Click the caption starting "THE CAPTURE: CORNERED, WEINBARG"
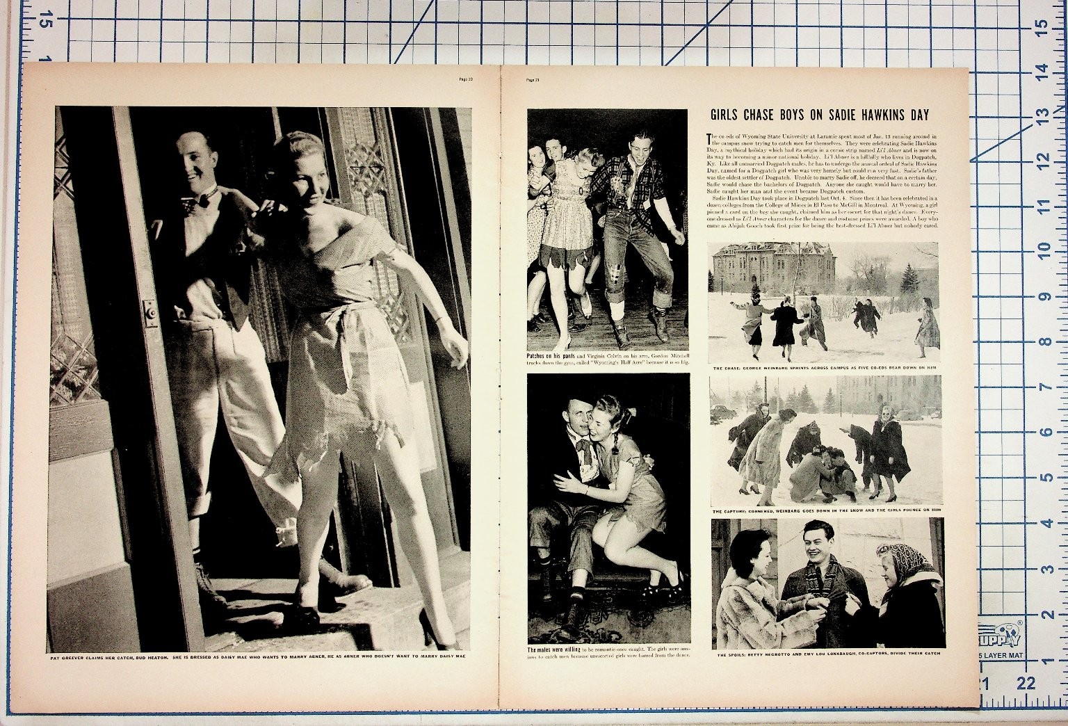Screen dimensions: 1068x726 coord(825,511)
